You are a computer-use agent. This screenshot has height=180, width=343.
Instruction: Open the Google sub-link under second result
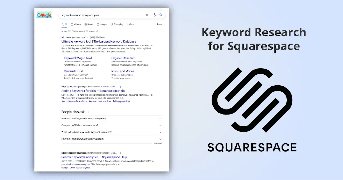click(x=65, y=168)
